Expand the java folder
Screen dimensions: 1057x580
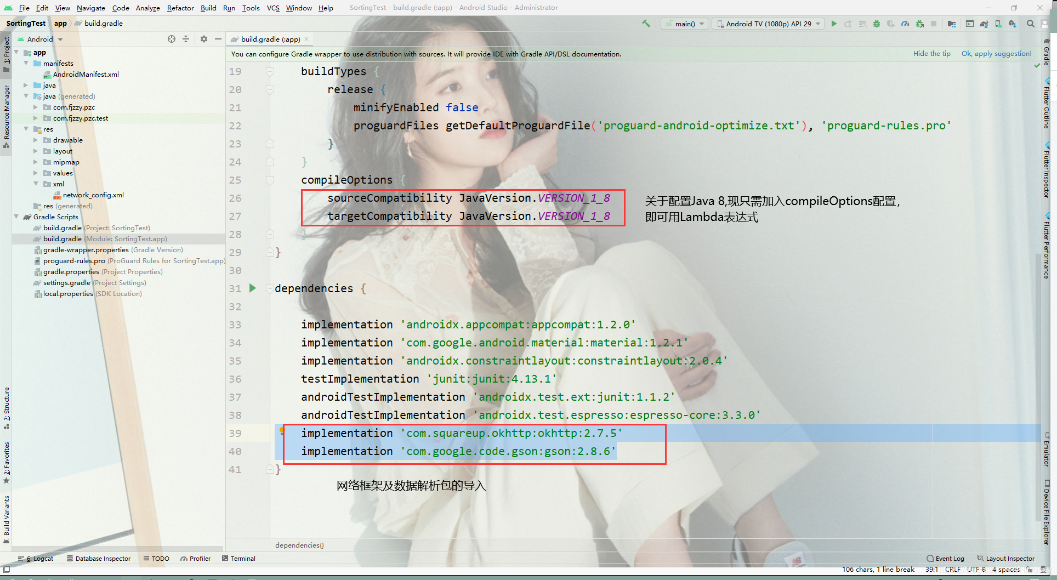point(26,86)
